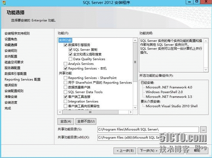Image resolution: width=212 pixels, height=158 pixels.
Task: Minimize the SQL Server 2012 setup window
Action: tap(190, 2)
